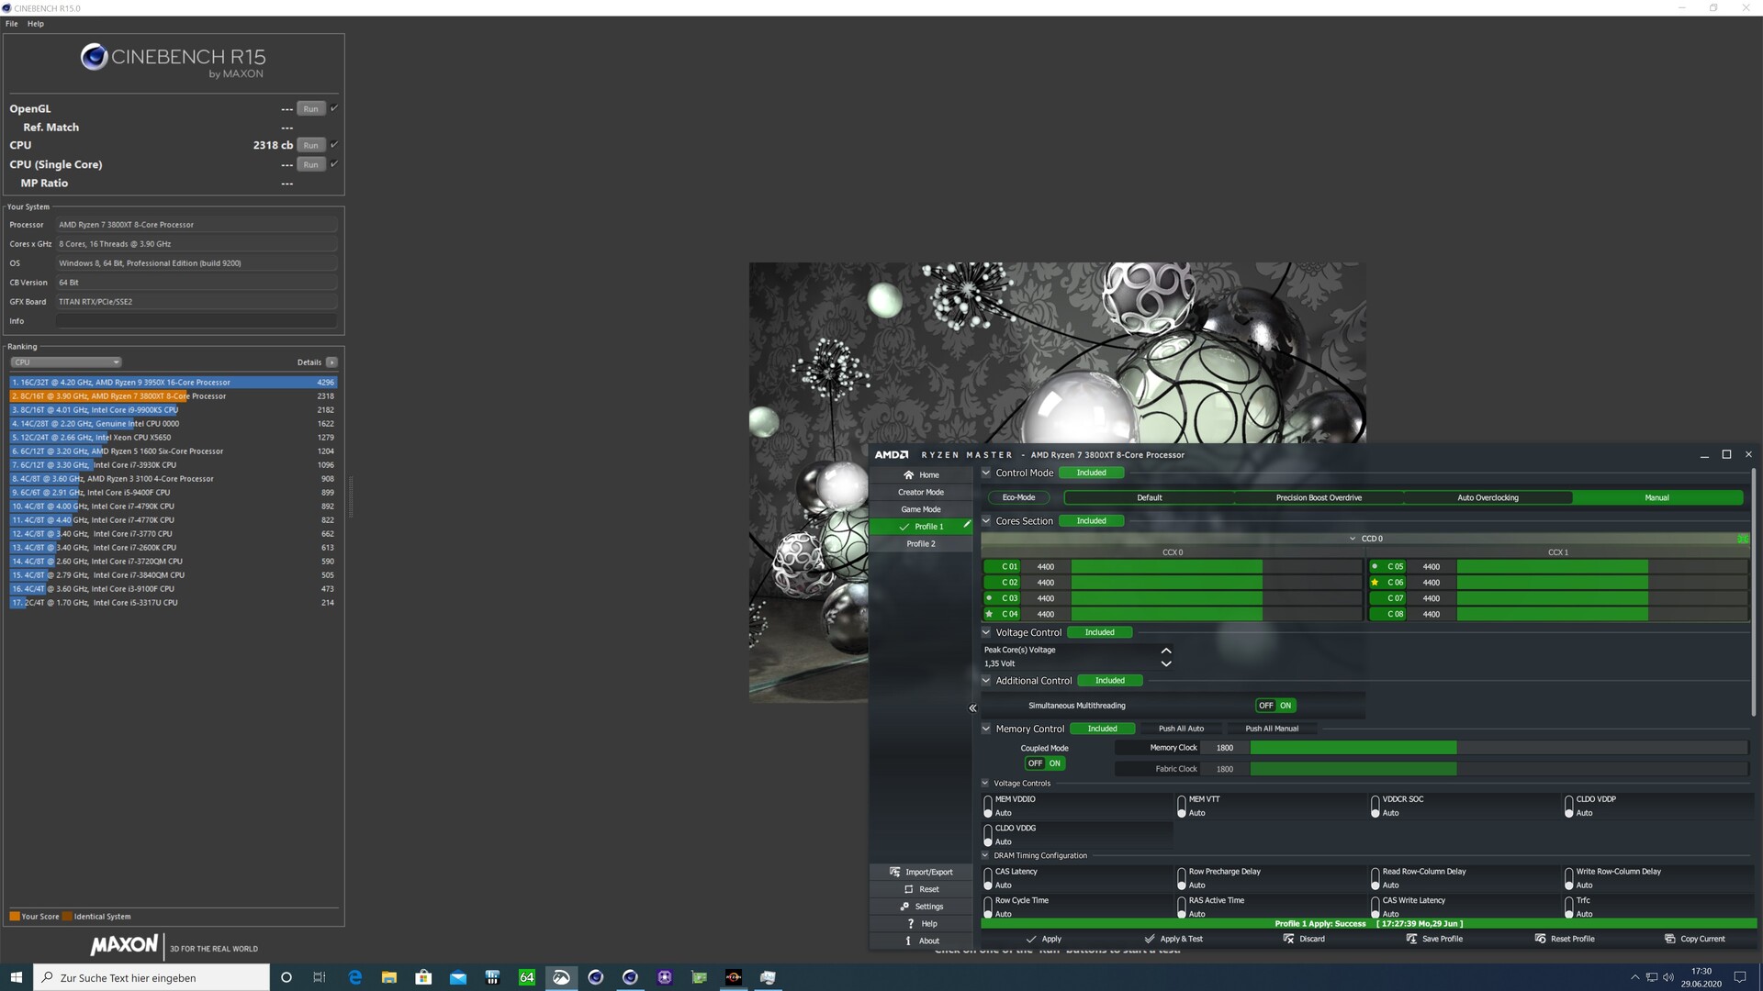Open Cinebench from the green 64 taskbar icon
This screenshot has width=1763, height=991.
(x=526, y=977)
